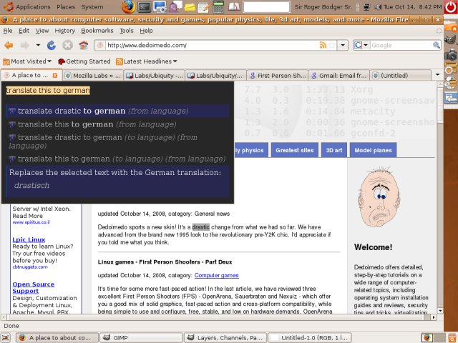This screenshot has width=458, height=343.
Task: Switch to first Labs/Ubiquity tab
Action: pyautogui.click(x=155, y=76)
